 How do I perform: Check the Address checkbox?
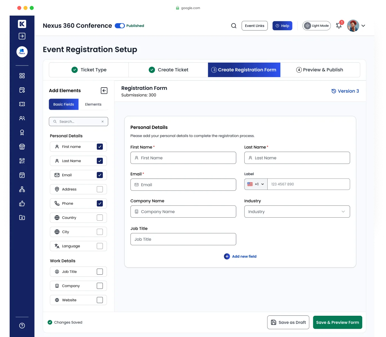click(x=100, y=189)
